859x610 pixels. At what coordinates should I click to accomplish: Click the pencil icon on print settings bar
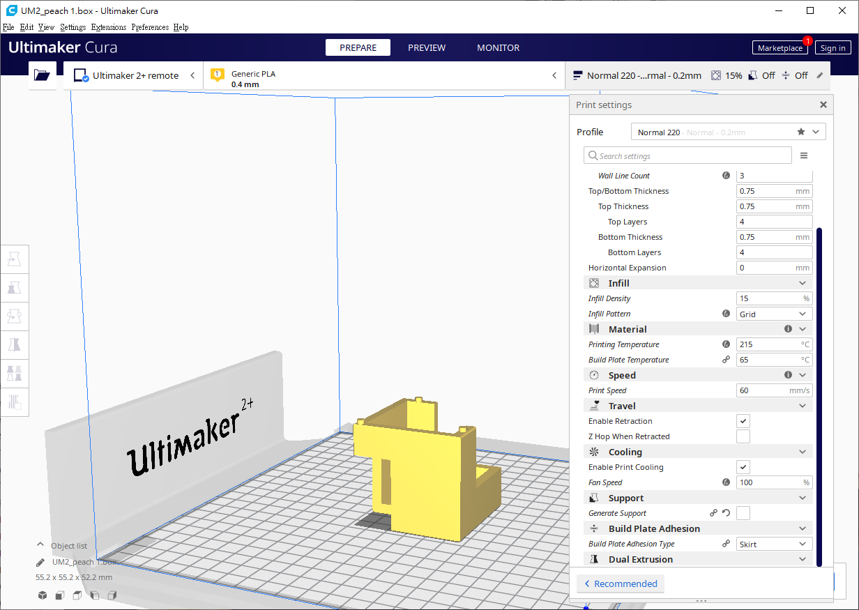820,75
